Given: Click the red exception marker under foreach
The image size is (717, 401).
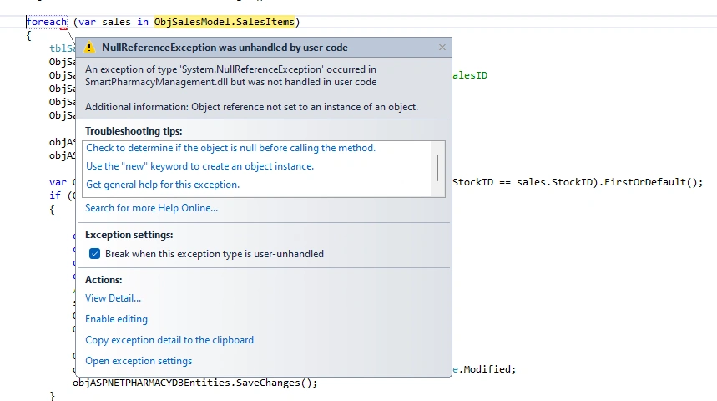Looking at the screenshot, I should (63, 29).
